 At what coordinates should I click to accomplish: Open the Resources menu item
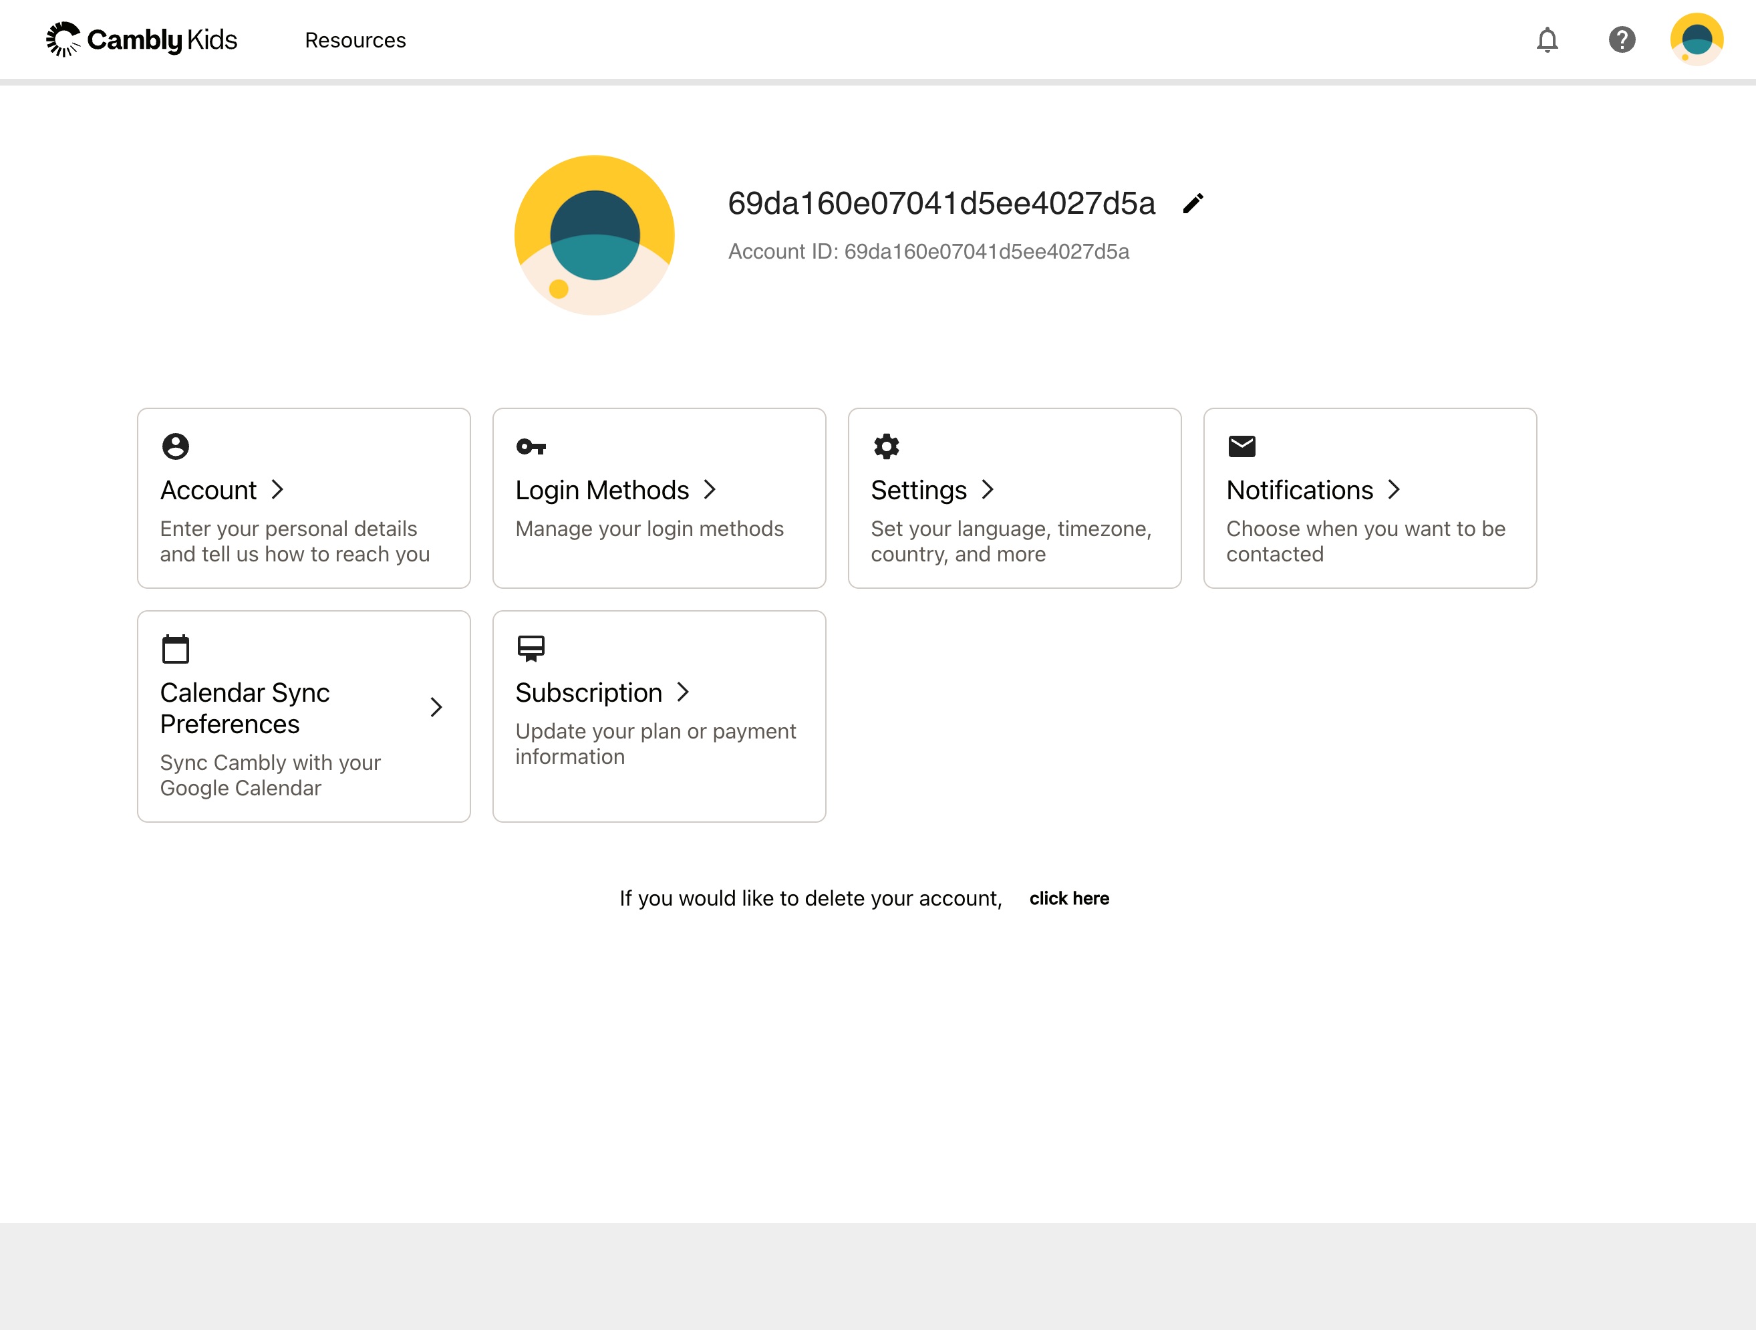[355, 41]
